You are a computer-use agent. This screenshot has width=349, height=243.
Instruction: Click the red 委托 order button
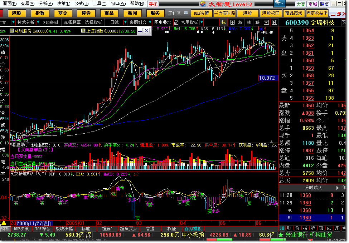point(153,4)
